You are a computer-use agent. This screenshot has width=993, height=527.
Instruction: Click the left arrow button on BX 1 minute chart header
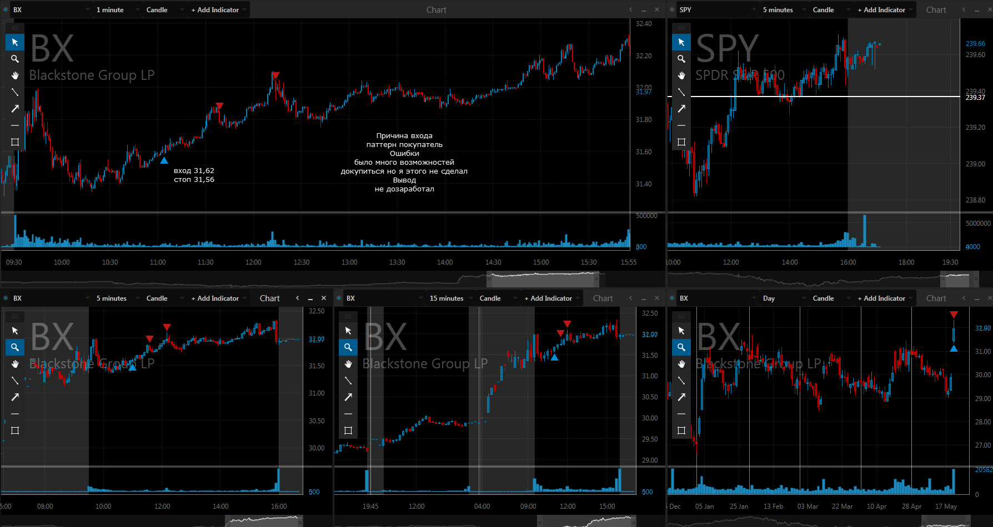(630, 9)
